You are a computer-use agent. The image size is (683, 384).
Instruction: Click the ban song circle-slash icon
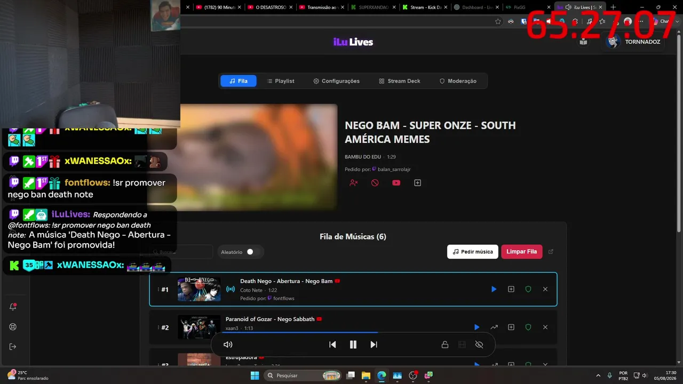pyautogui.click(x=375, y=183)
